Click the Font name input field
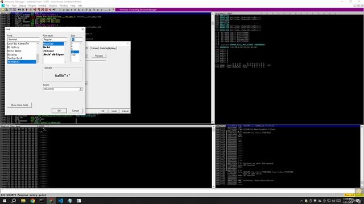 [23, 40]
